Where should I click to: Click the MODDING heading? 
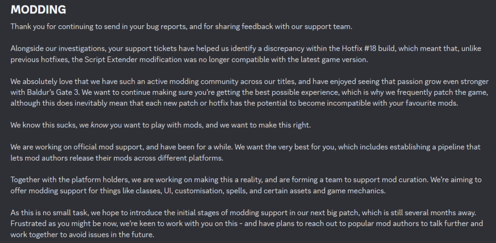click(38, 10)
